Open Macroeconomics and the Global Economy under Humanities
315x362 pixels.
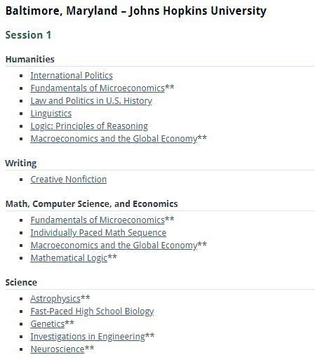[x=114, y=139]
